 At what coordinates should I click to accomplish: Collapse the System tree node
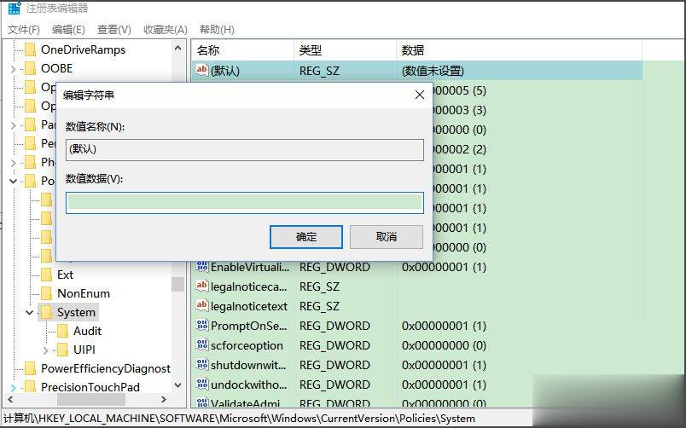[x=29, y=313]
